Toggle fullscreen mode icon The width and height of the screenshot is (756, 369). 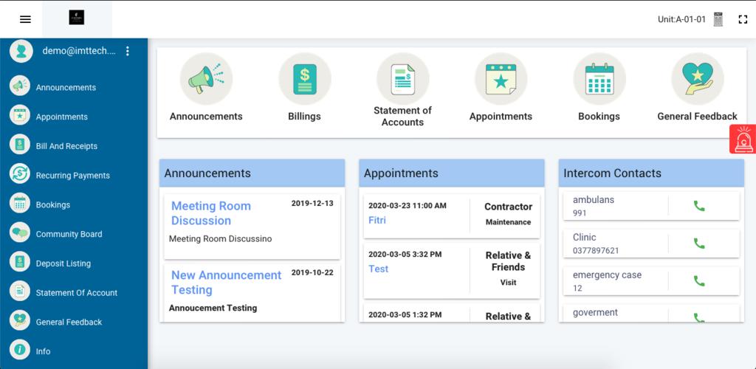click(743, 19)
